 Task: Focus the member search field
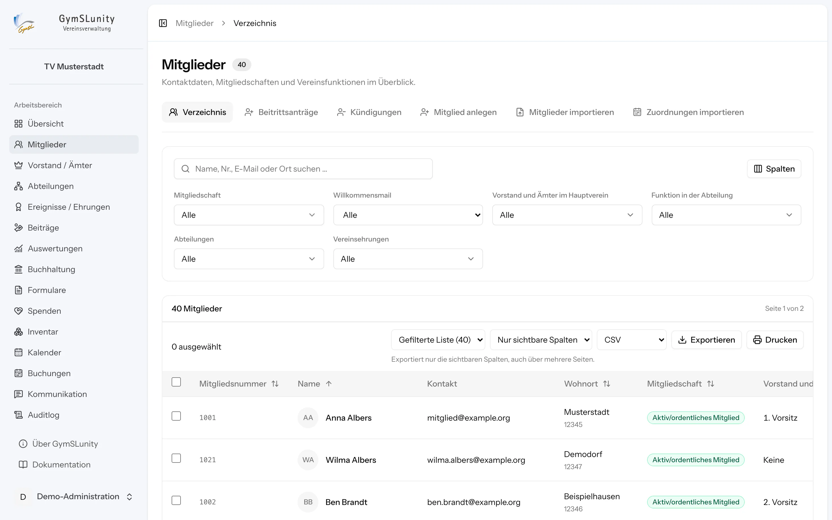click(303, 169)
